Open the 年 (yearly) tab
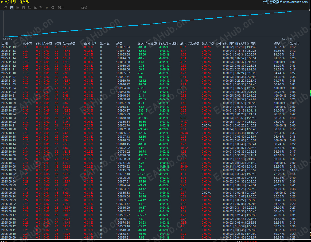311x242 pixels. coord(35,8)
